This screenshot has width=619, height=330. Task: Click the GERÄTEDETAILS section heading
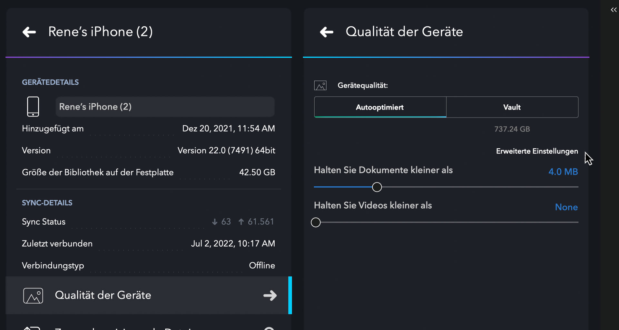(x=50, y=82)
